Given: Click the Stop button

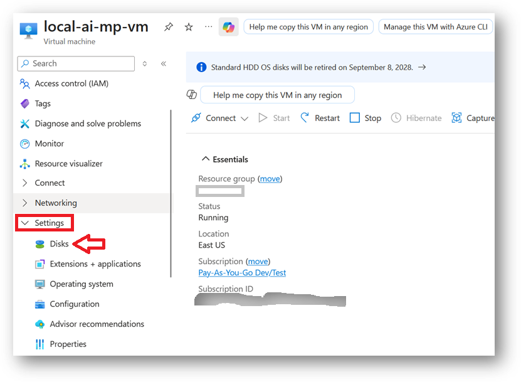Looking at the screenshot, I should 366,118.
